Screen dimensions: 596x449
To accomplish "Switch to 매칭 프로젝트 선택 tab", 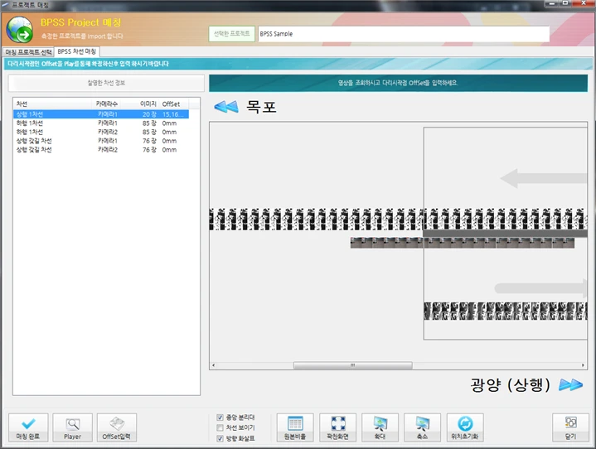I will tap(28, 52).
